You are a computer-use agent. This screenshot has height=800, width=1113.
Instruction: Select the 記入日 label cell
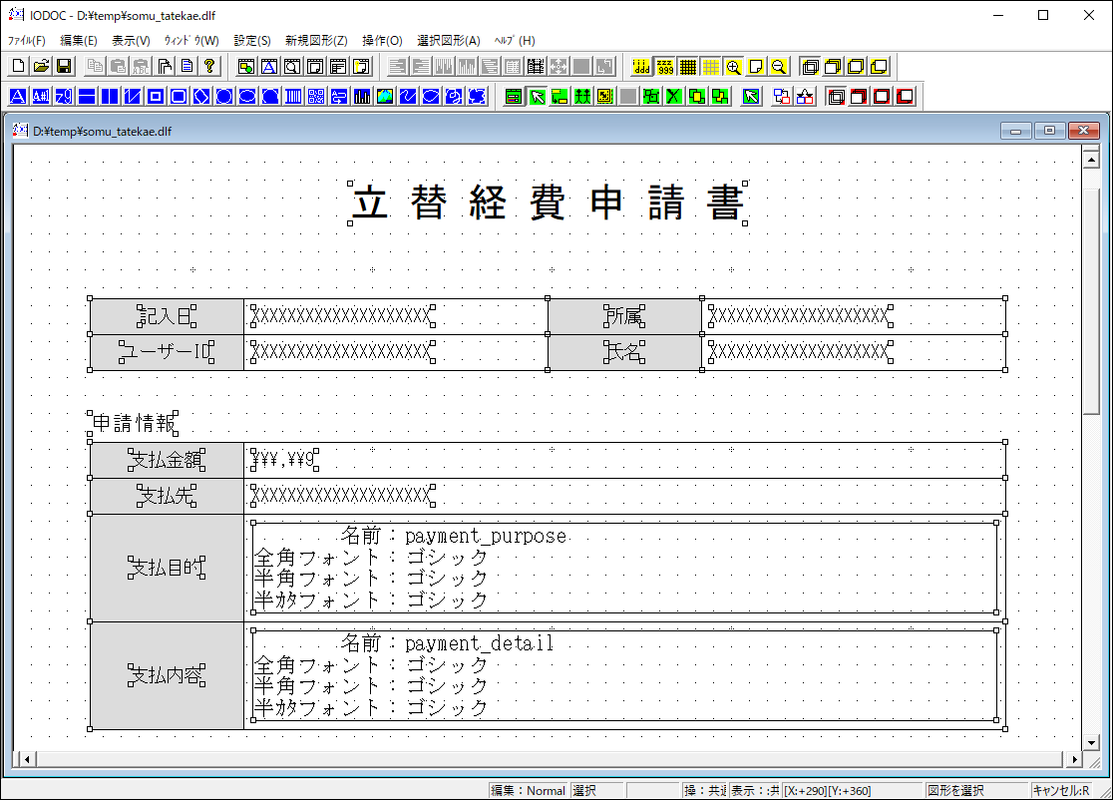click(167, 316)
